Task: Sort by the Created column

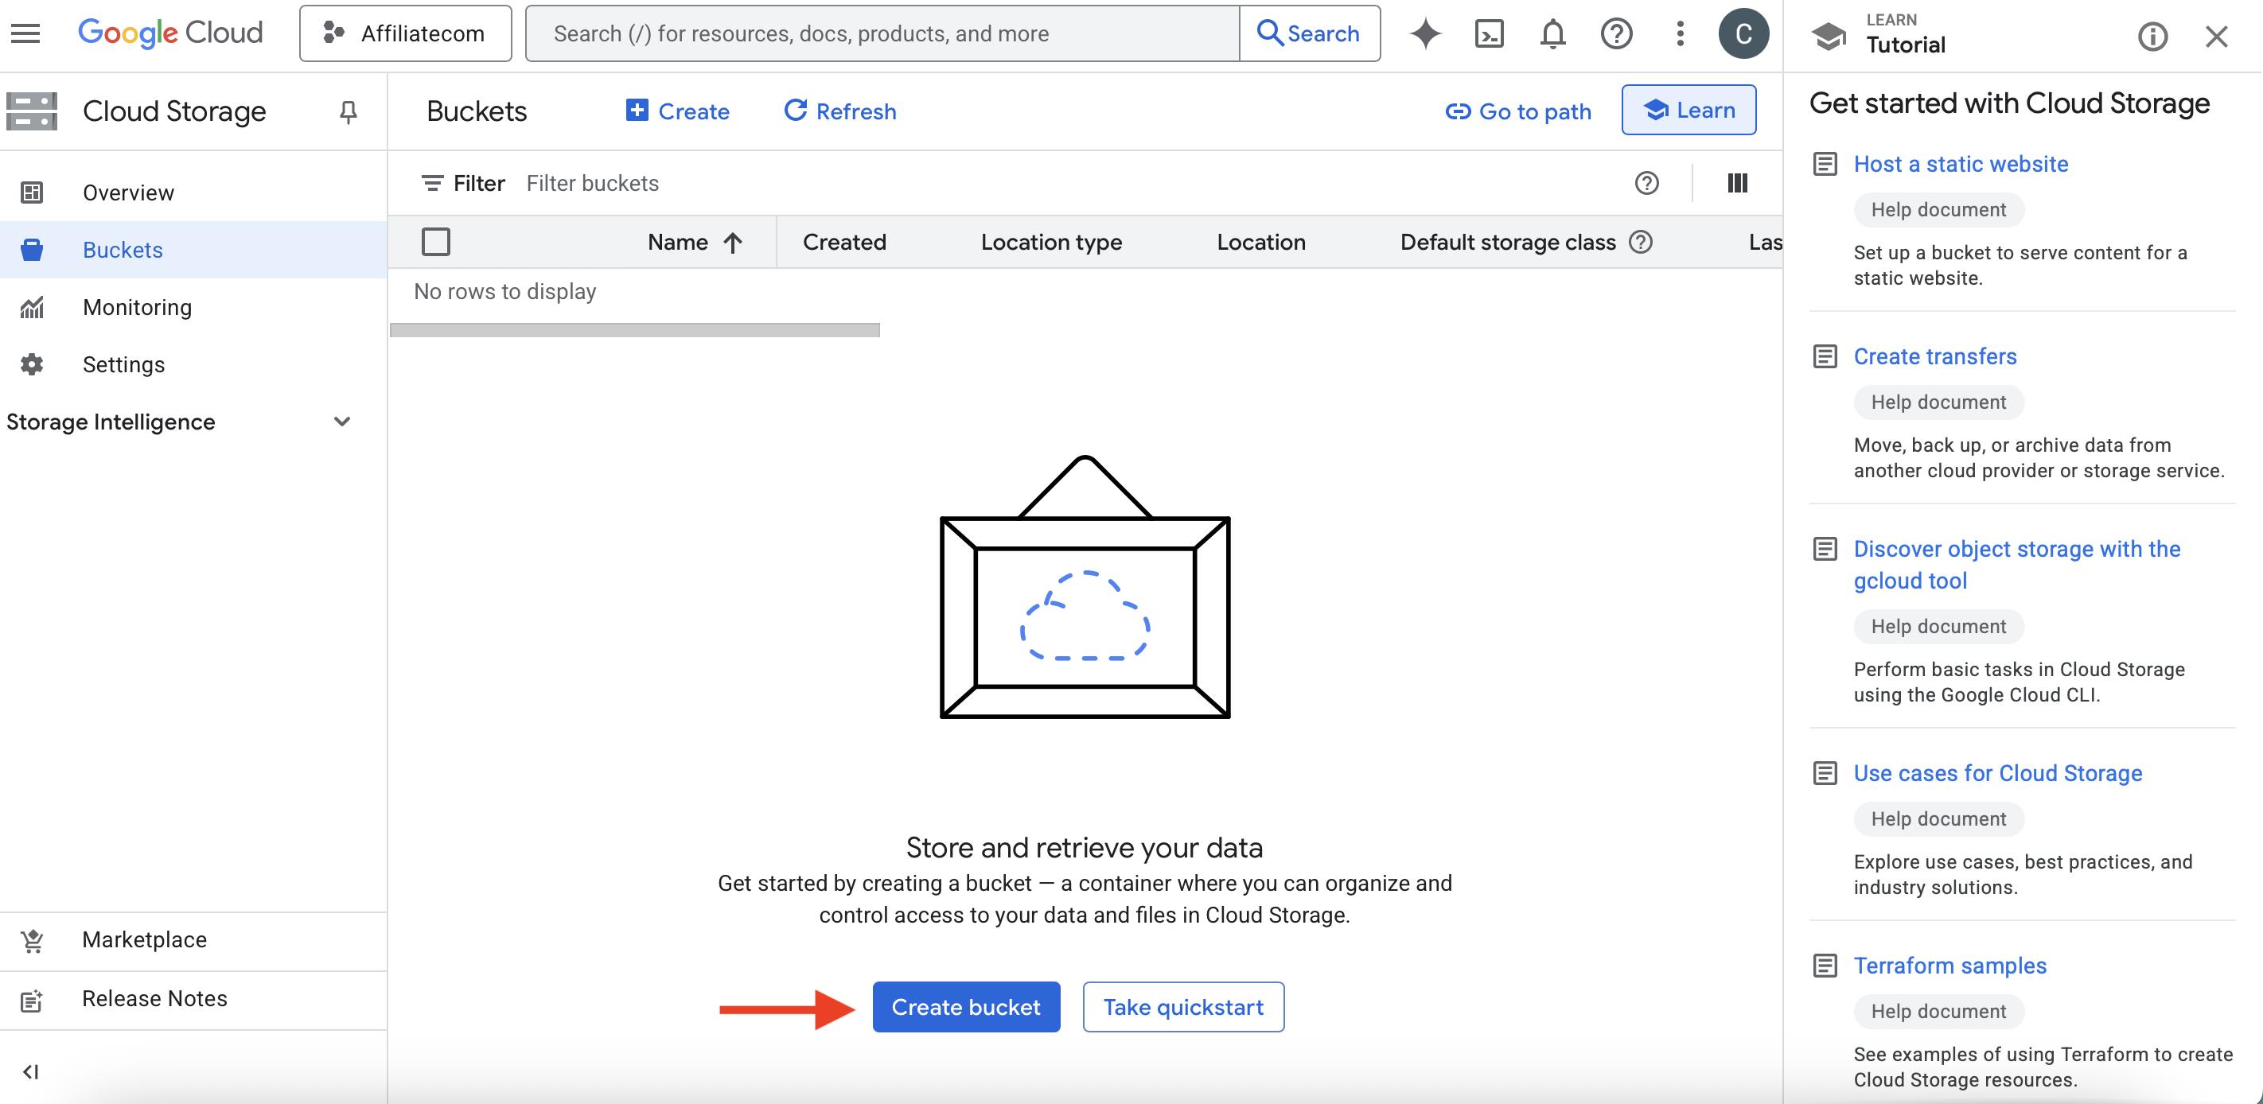Action: tap(844, 243)
